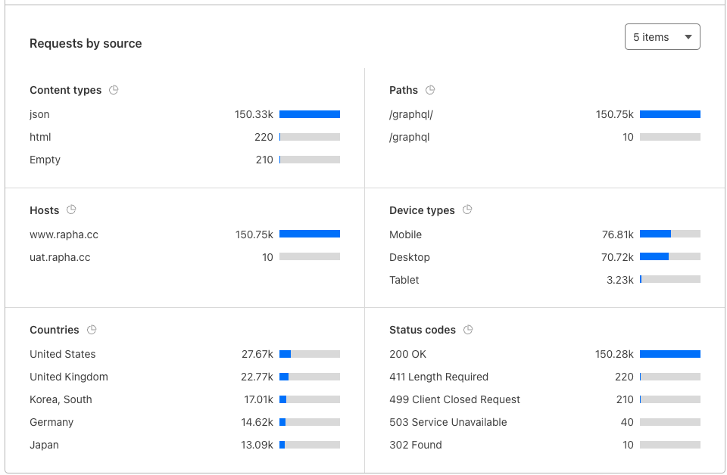Select the json content type row

point(39,114)
